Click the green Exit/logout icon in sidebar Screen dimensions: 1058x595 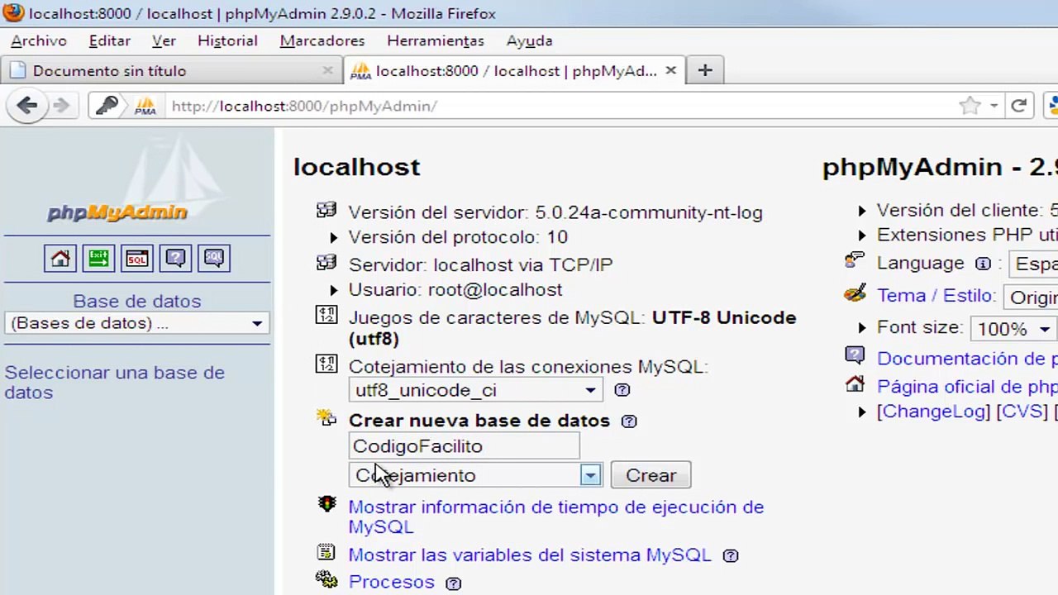pos(98,259)
